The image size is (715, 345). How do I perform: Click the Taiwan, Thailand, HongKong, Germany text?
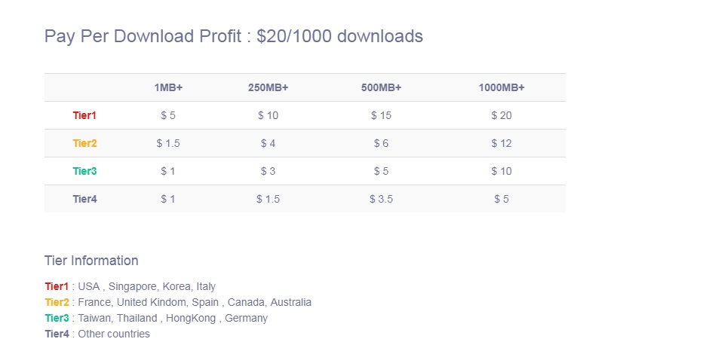point(173,318)
